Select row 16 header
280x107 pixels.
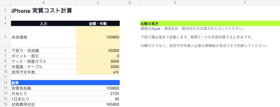[5, 104]
